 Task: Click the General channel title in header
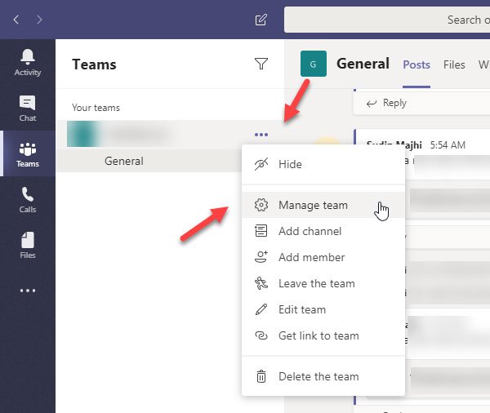pos(363,64)
